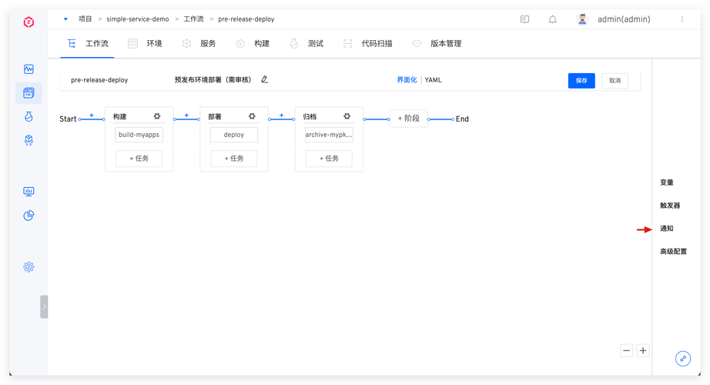Switch to the 环境 tab
This screenshot has height=385, width=710.
pos(146,44)
